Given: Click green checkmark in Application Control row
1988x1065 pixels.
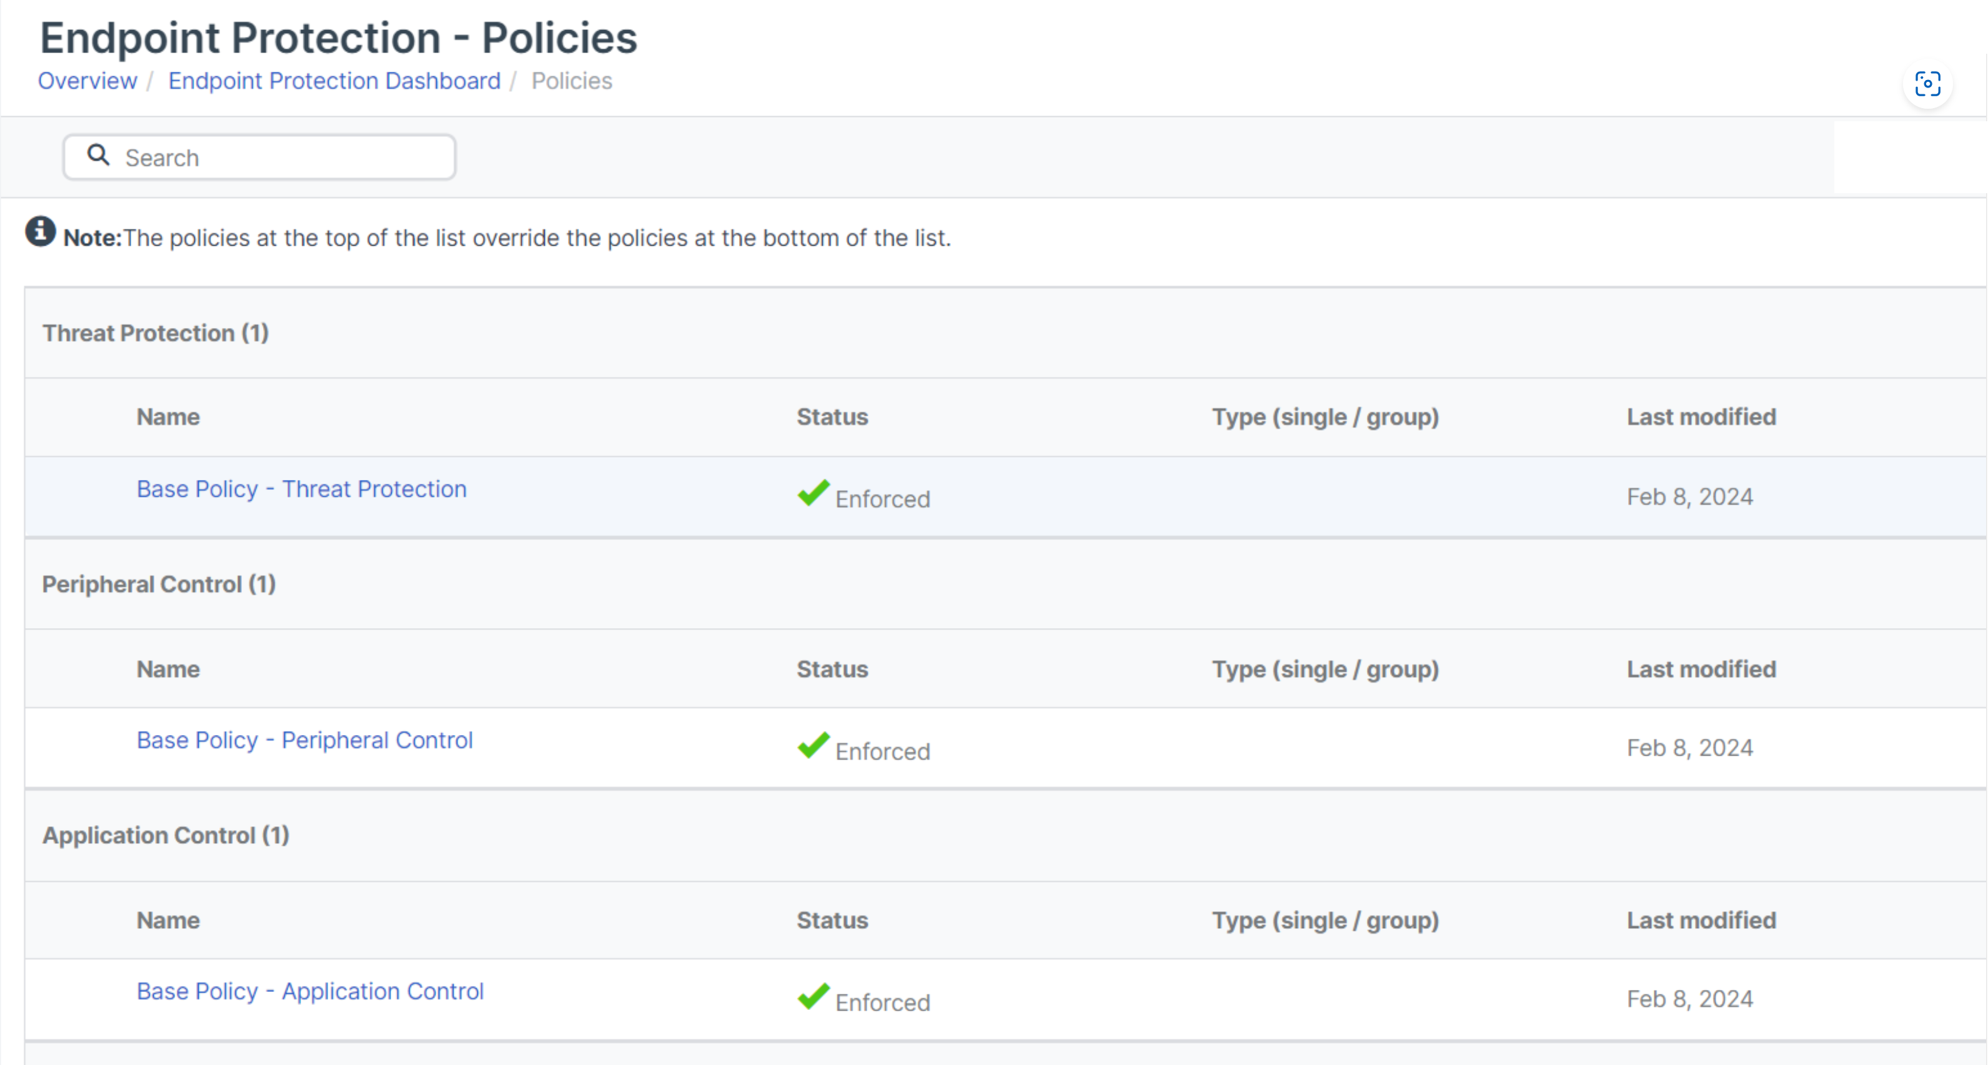Looking at the screenshot, I should 813,996.
